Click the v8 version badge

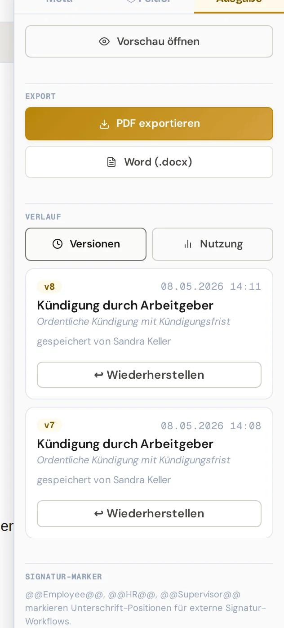click(49, 287)
